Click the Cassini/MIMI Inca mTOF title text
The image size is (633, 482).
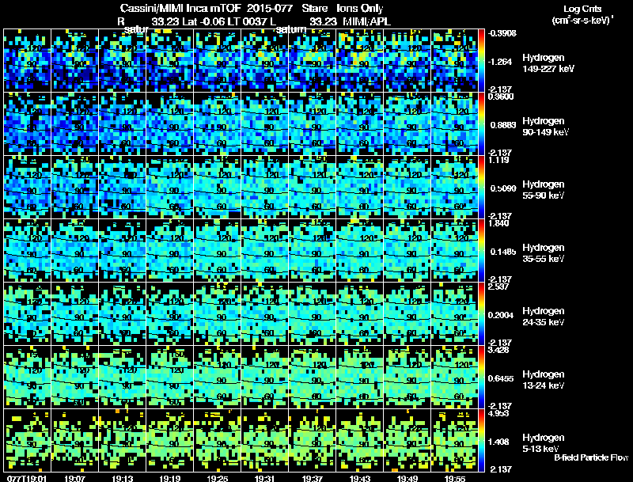coord(180,8)
